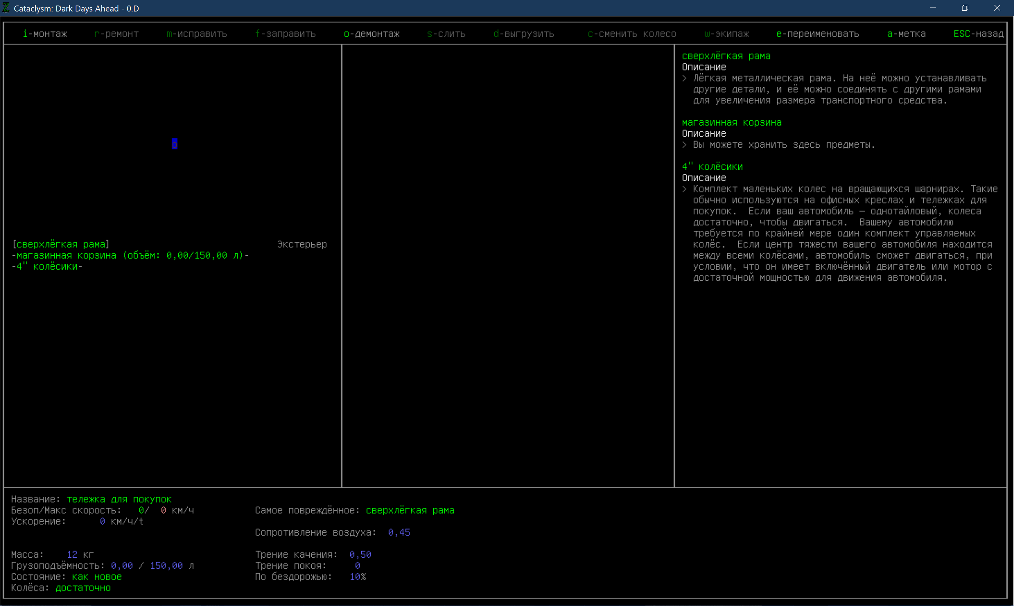Image resolution: width=1014 pixels, height=606 pixels.
Task: Click the i-монтаж install option
Action: pyautogui.click(x=45, y=34)
